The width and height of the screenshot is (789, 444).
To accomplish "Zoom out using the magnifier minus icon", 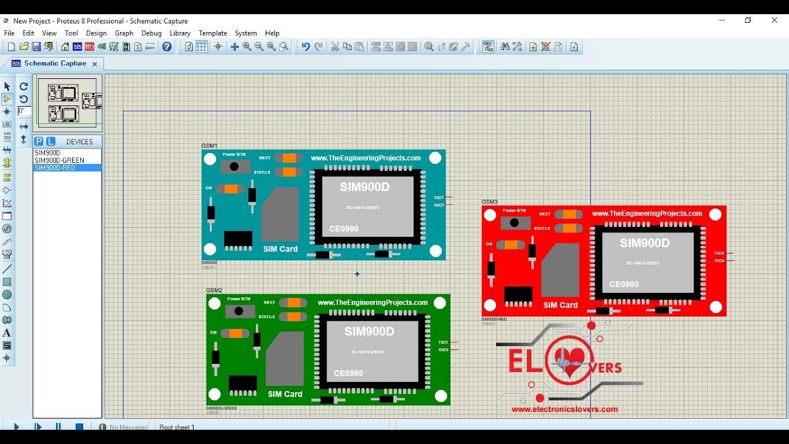I will point(259,47).
